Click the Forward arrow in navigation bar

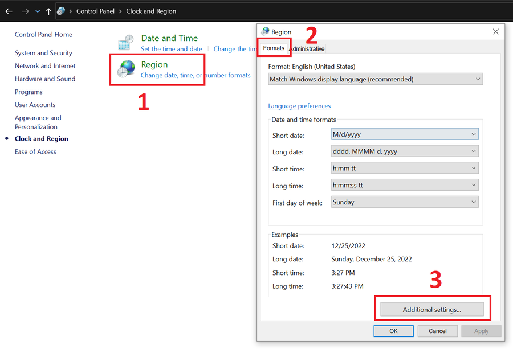25,11
